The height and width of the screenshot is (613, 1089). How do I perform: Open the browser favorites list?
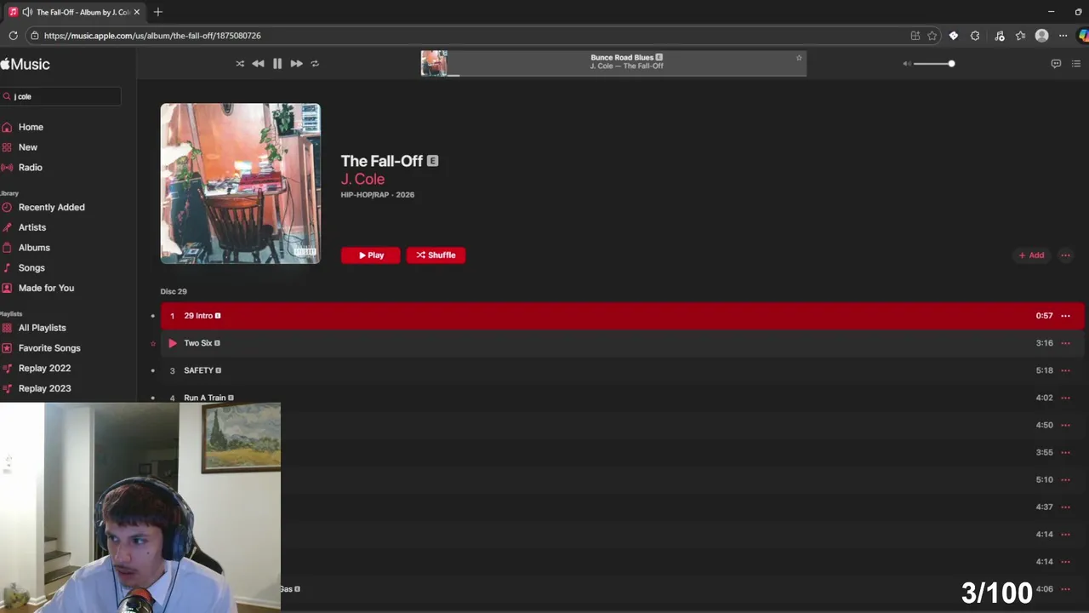click(x=1020, y=36)
